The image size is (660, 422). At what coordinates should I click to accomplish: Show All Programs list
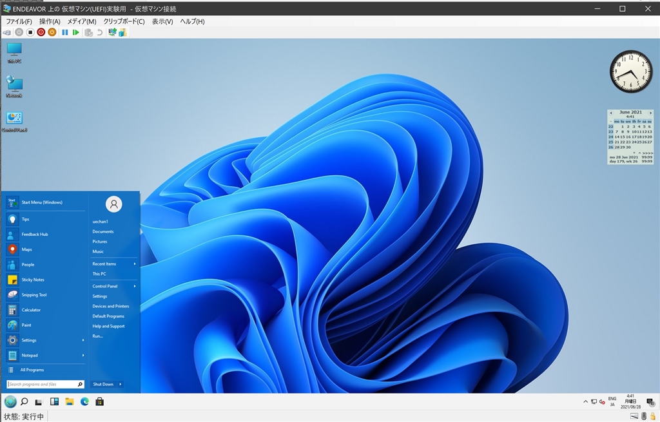(x=46, y=370)
